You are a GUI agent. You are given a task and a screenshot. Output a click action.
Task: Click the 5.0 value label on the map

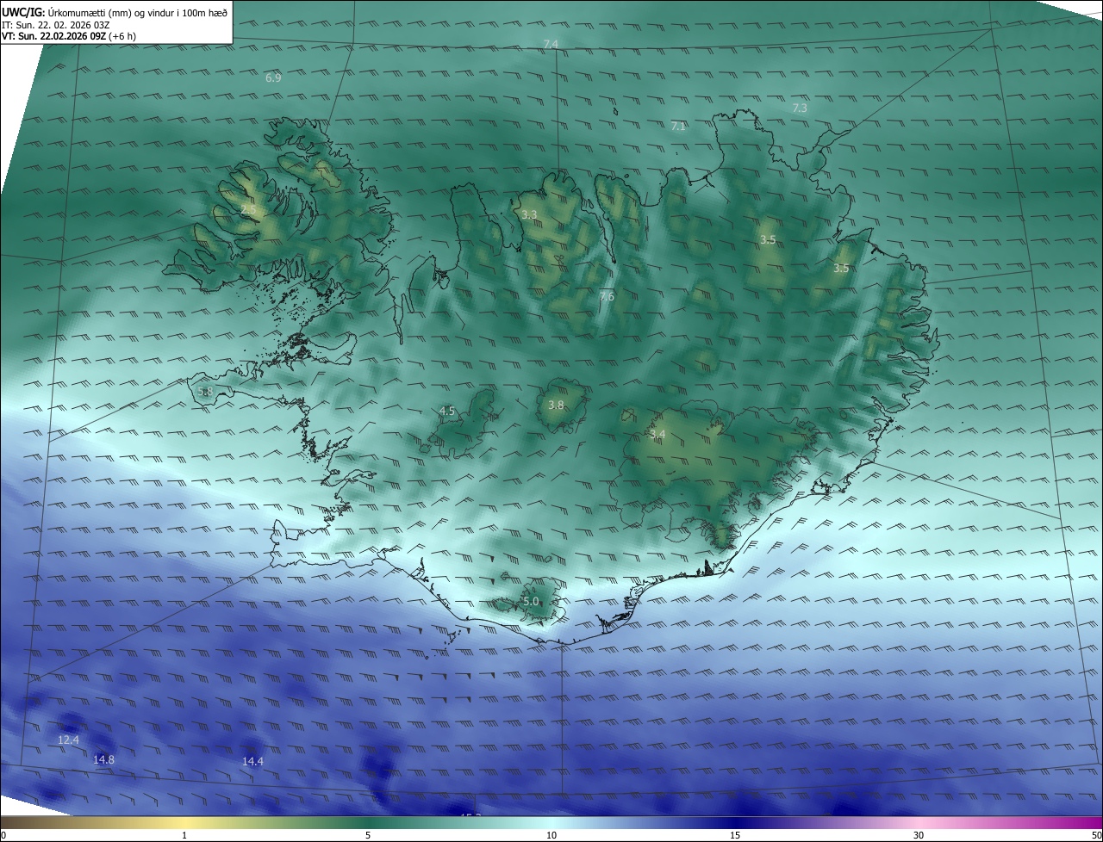click(531, 601)
